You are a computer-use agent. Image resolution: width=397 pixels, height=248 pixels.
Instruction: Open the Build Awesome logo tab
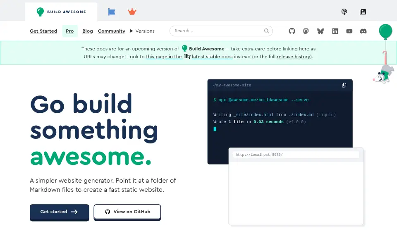61,12
